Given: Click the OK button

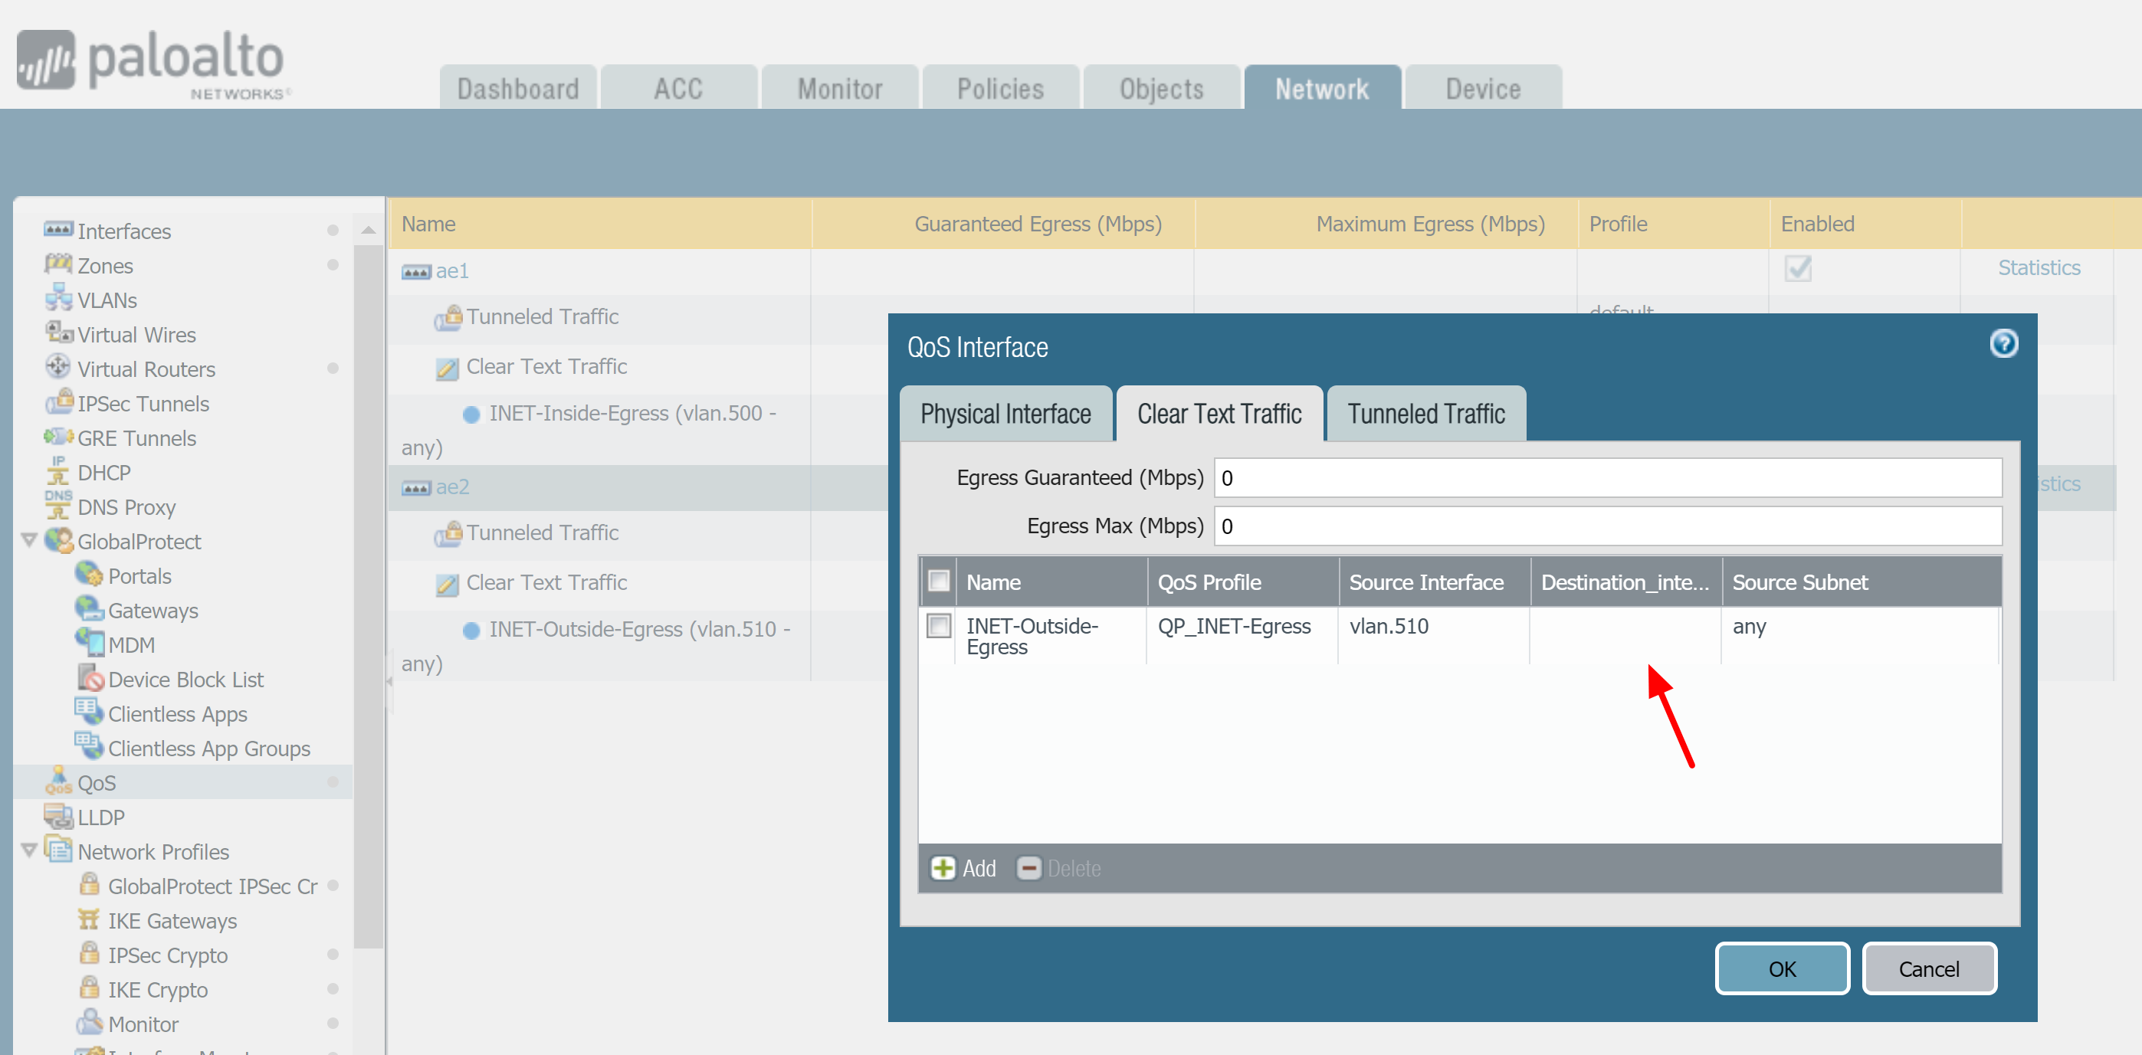Looking at the screenshot, I should 1781,968.
